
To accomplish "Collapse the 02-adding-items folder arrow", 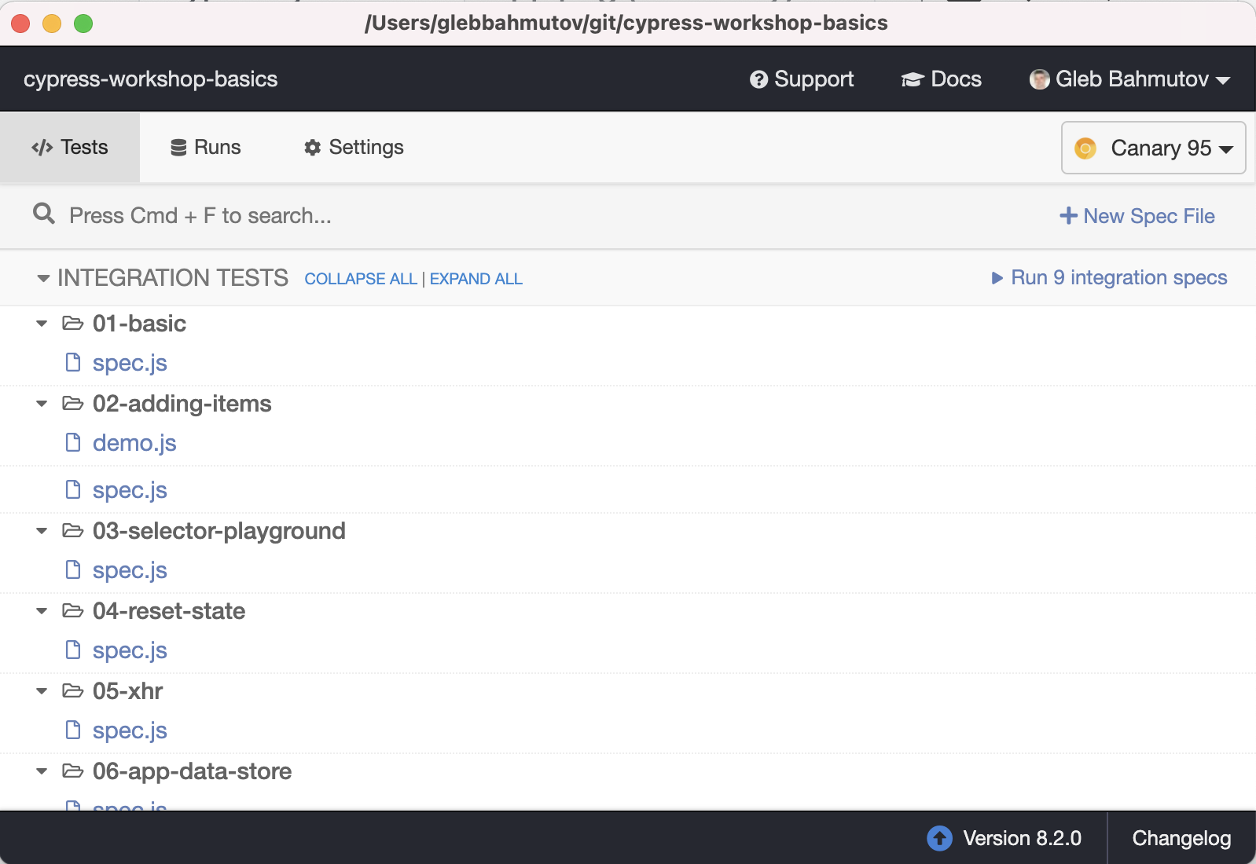I will (x=42, y=404).
